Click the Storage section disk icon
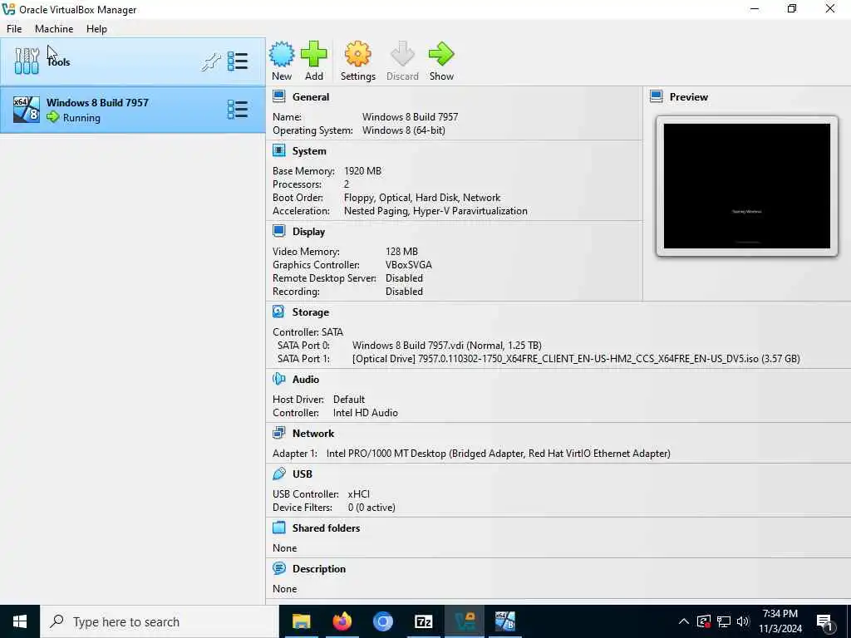Viewport: 851px width, 638px height. pos(279,312)
